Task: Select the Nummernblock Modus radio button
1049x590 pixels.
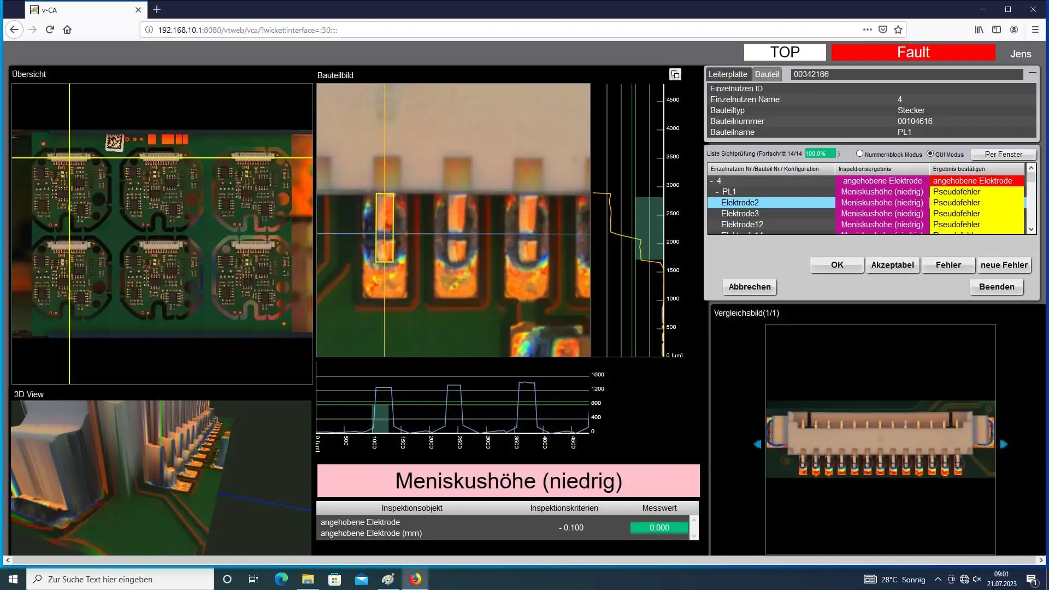Action: tap(859, 154)
